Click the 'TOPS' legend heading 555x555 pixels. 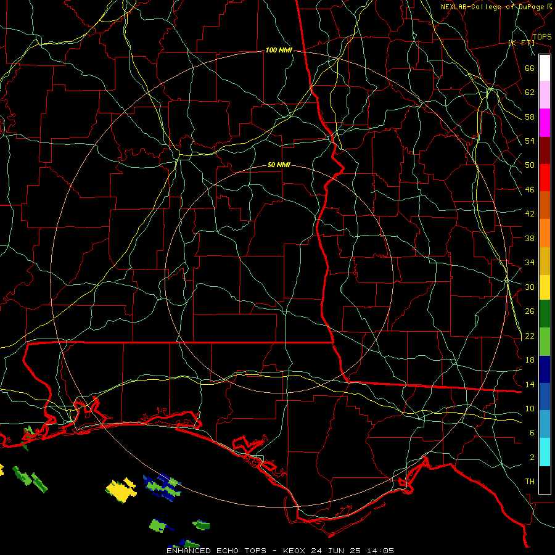point(542,37)
